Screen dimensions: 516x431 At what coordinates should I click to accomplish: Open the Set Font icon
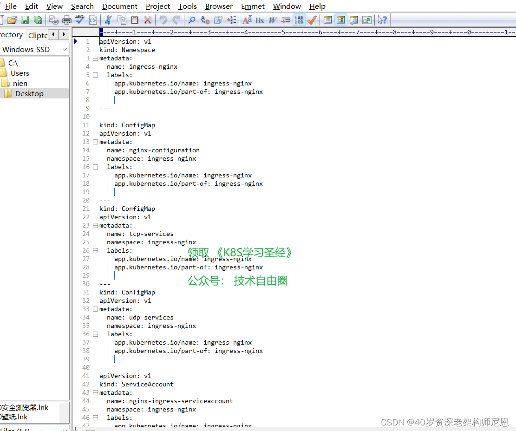click(247, 20)
